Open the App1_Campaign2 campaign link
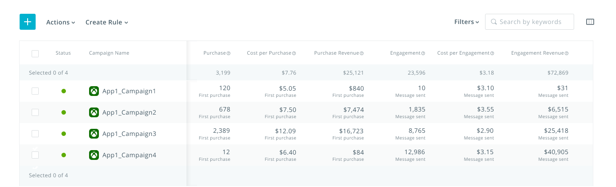The height and width of the screenshot is (187, 616). point(129,112)
